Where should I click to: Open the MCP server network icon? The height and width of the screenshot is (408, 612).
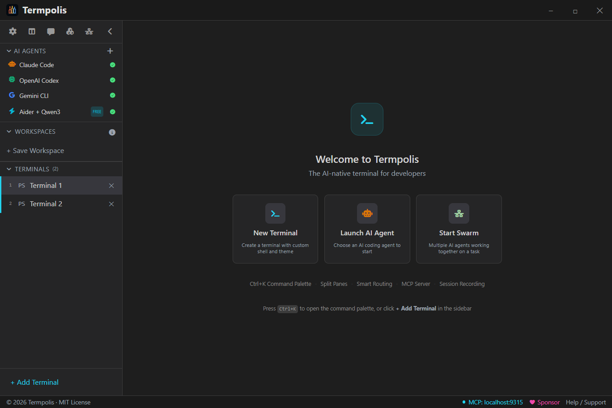click(89, 31)
